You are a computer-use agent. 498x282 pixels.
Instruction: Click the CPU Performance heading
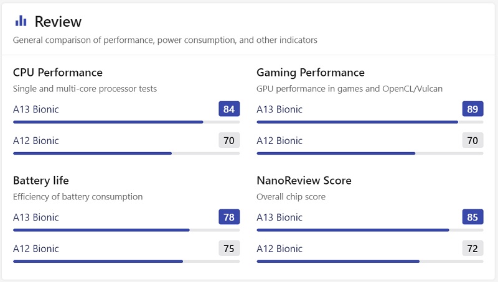(58, 73)
